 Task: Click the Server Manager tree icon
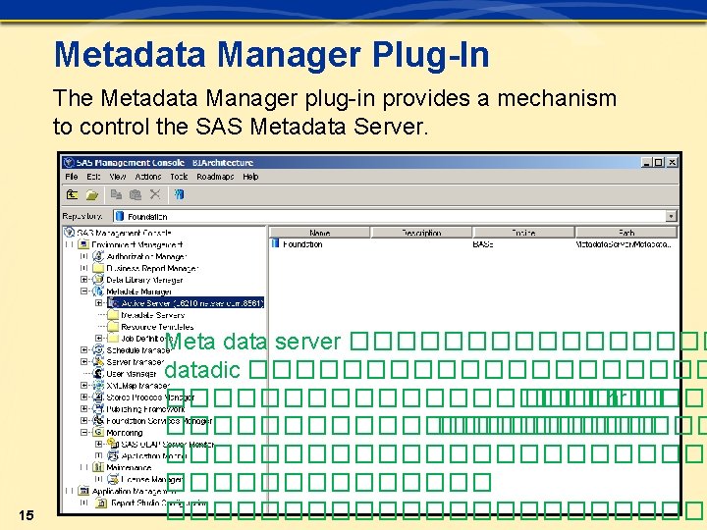98,361
